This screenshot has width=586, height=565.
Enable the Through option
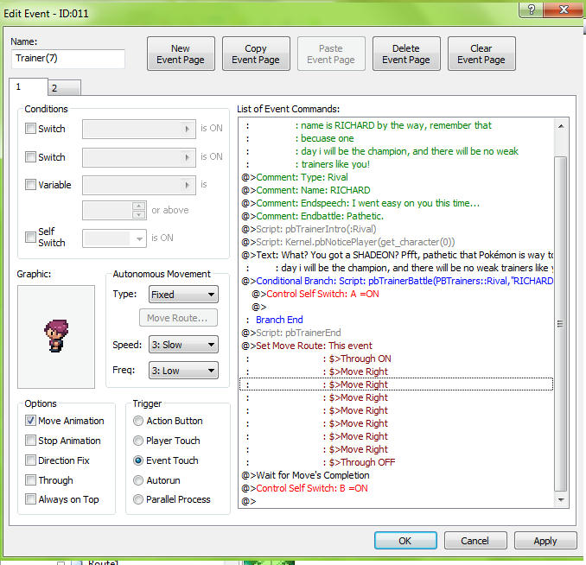click(30, 480)
